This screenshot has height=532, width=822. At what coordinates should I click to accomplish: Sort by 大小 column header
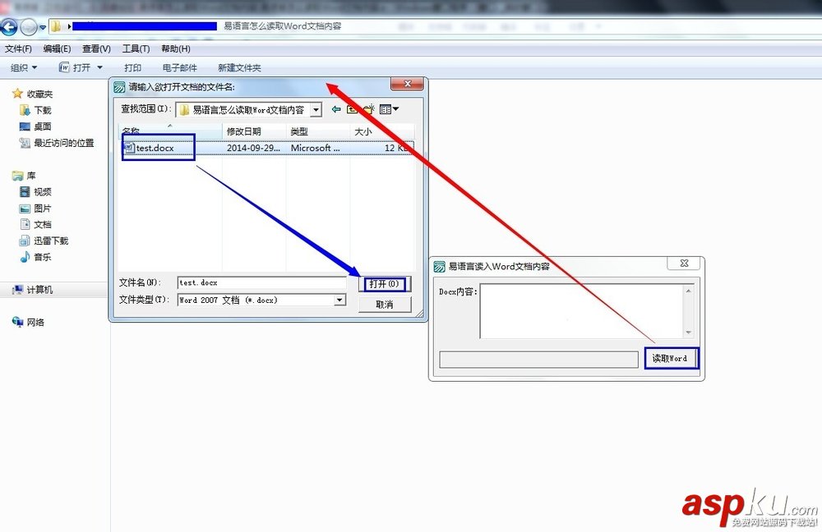coord(381,131)
